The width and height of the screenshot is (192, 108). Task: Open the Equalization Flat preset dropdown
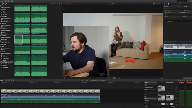coord(185,11)
